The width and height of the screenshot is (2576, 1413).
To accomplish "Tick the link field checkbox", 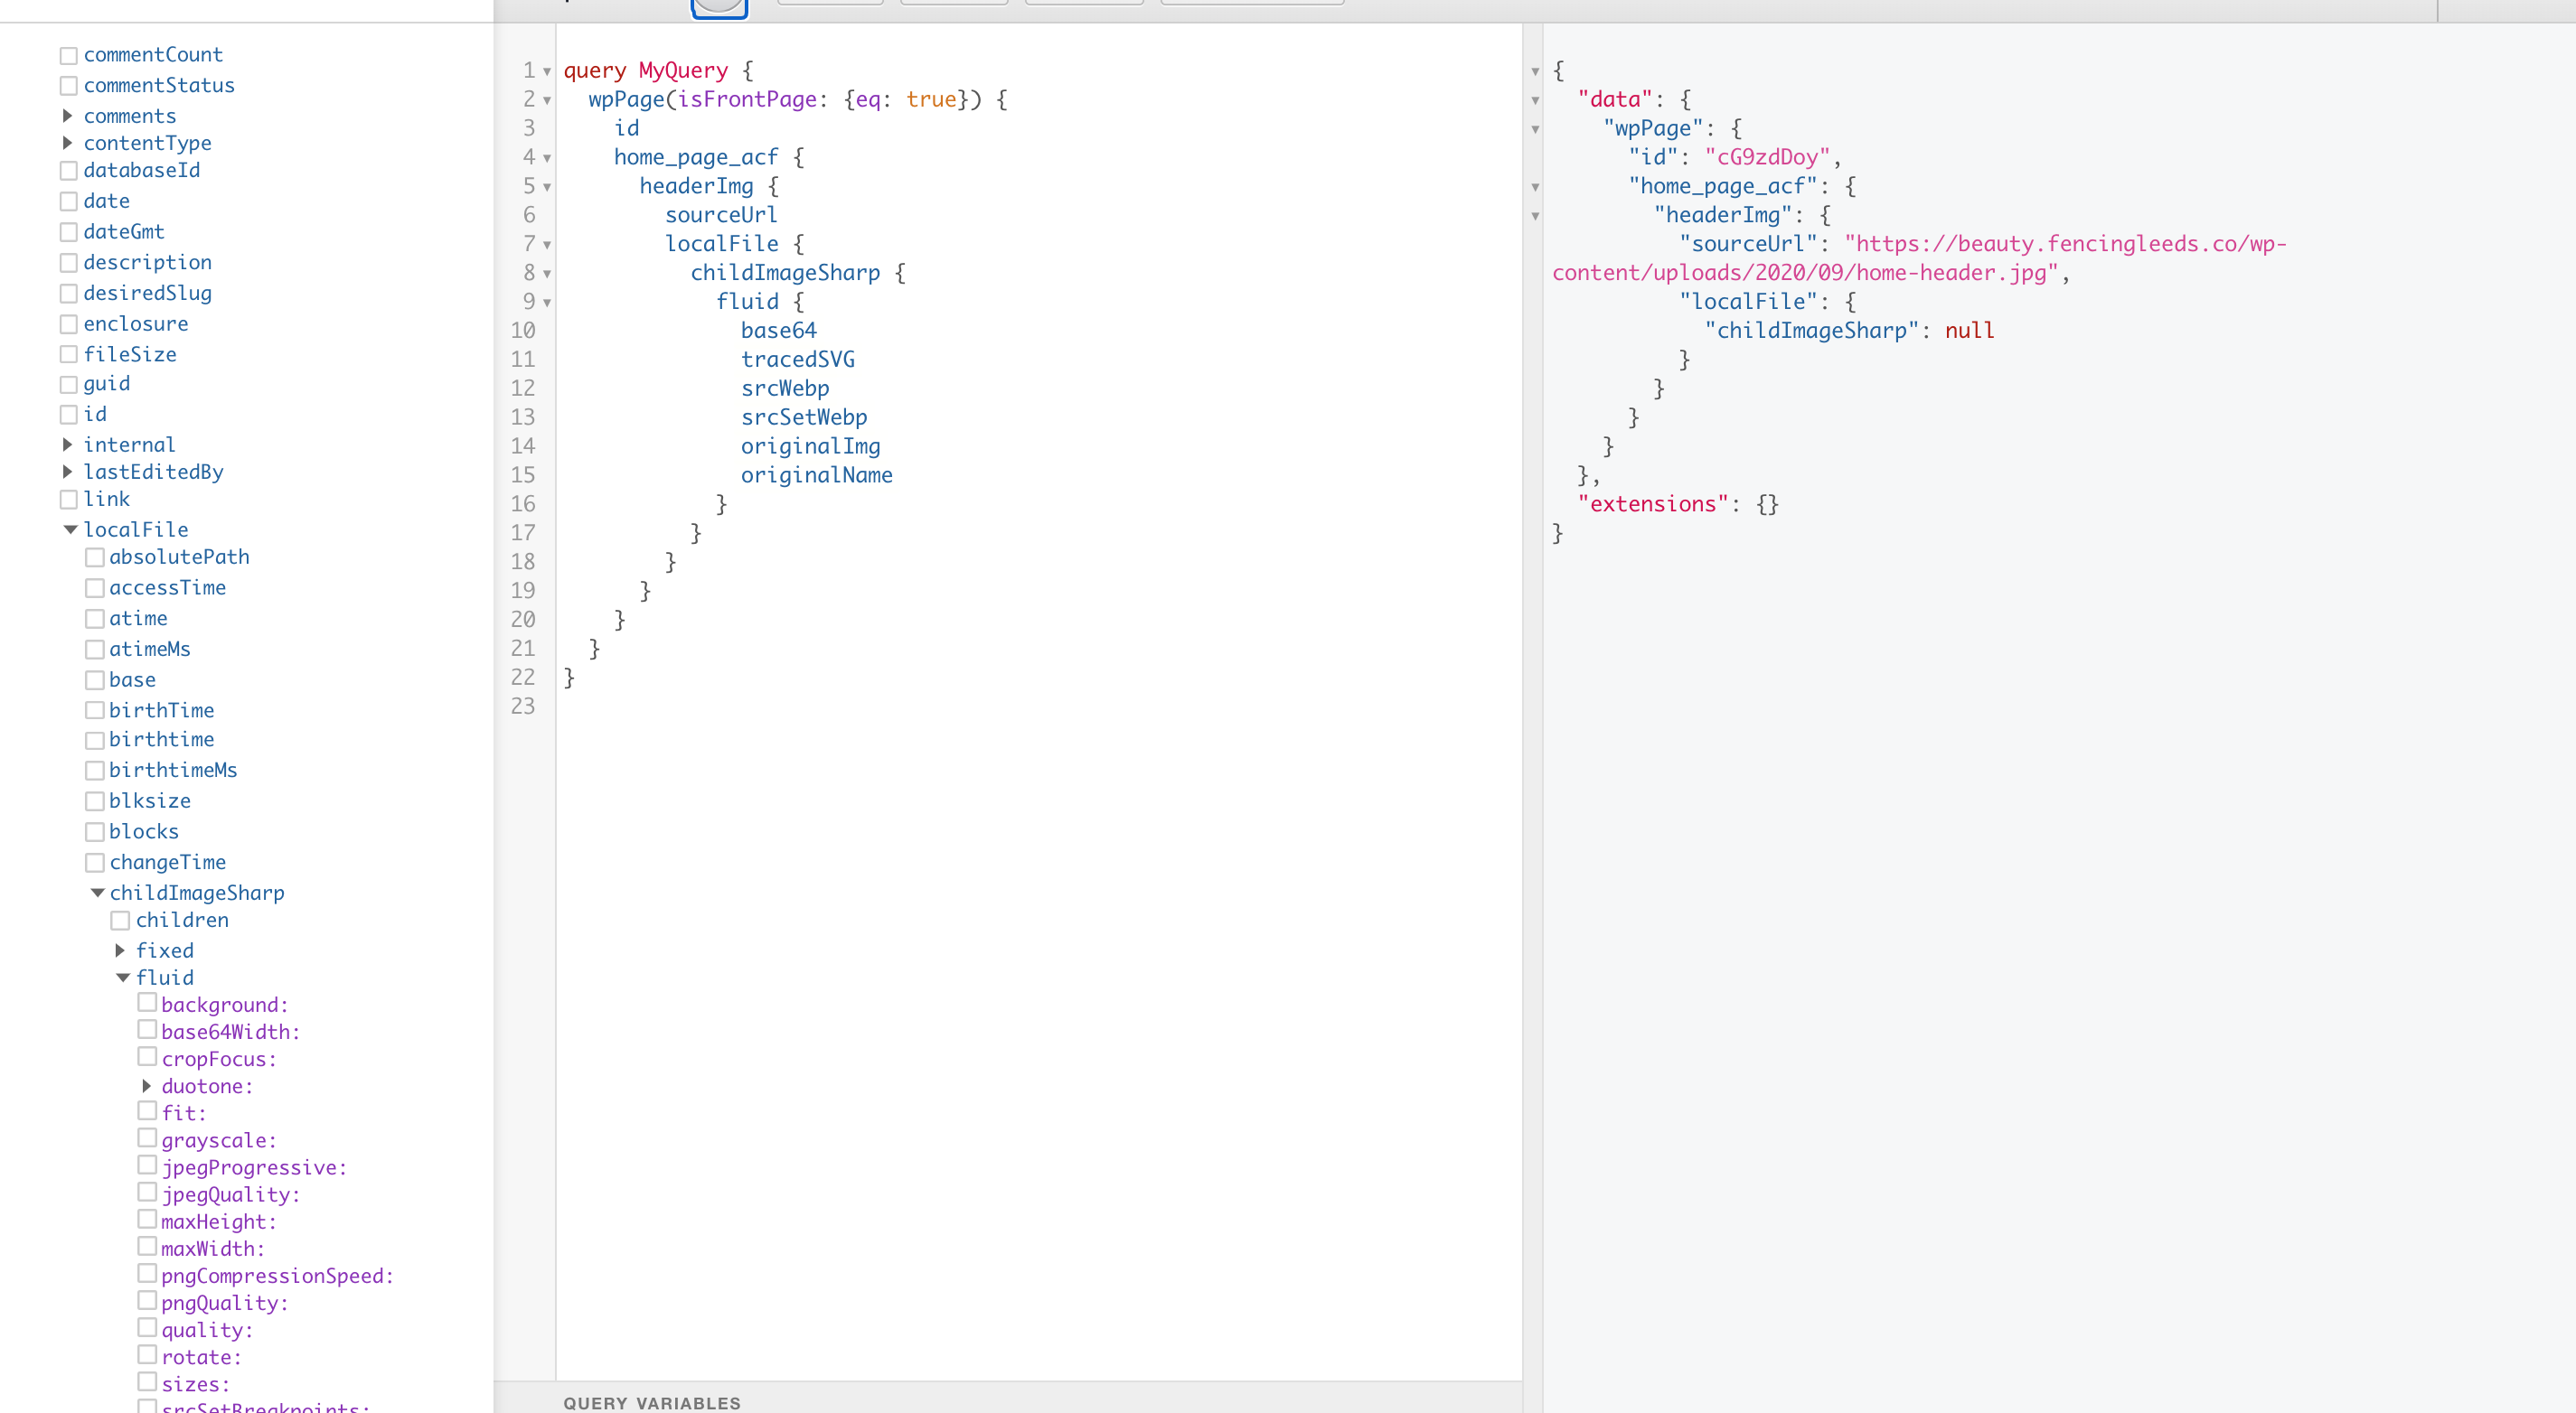I will coord(69,500).
